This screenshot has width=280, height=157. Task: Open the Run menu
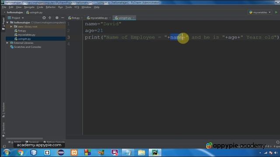coord(60,7)
